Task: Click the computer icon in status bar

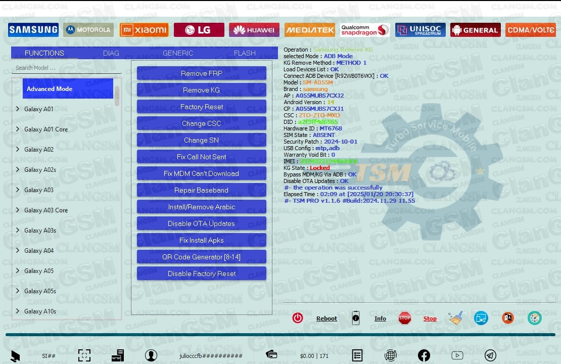Action: 15,356
